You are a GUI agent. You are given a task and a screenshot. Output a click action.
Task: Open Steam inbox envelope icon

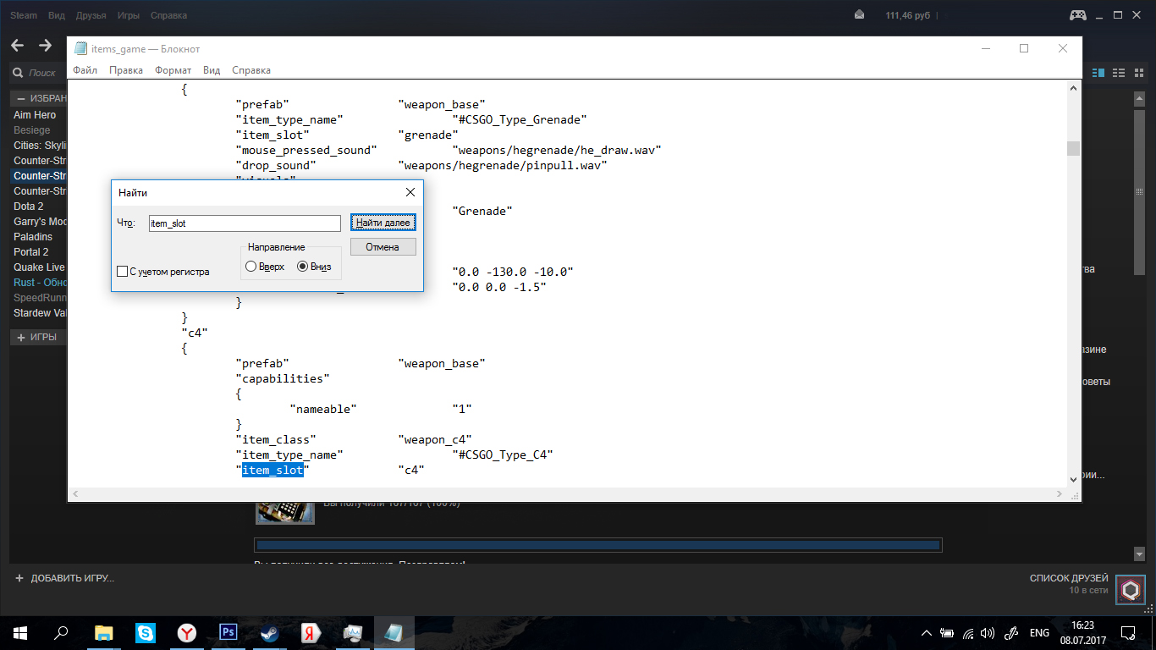(x=860, y=15)
